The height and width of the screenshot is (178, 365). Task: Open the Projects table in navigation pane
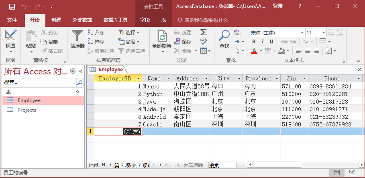[x=27, y=110]
